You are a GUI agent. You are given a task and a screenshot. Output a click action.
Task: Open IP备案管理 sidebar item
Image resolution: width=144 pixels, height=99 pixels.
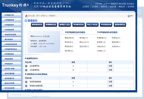[11, 59]
